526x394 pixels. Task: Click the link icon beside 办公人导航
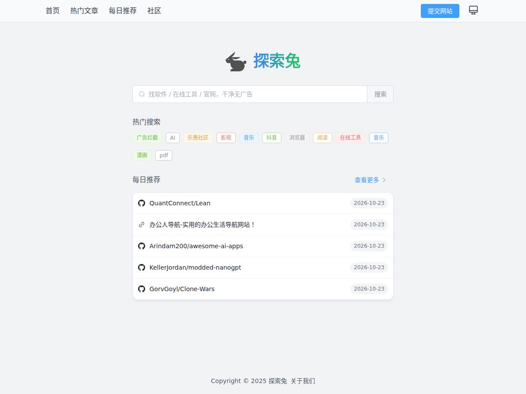point(142,225)
